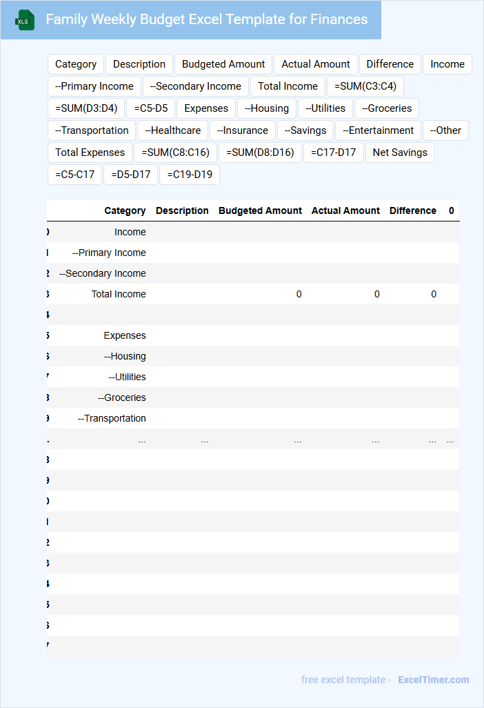Image resolution: width=484 pixels, height=708 pixels.
Task: Click the --Groceries table cell
Action: tap(122, 397)
